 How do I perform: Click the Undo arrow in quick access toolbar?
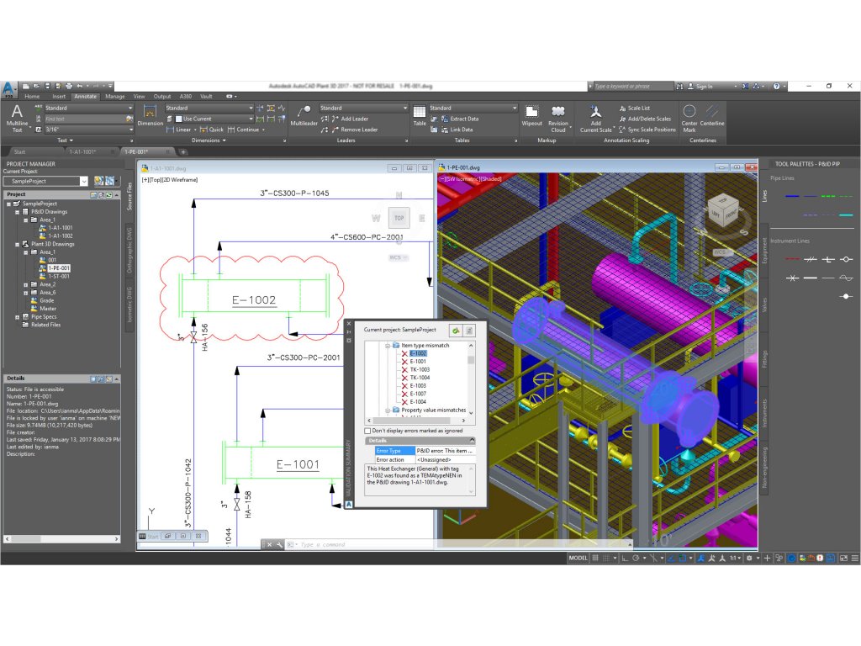80,87
